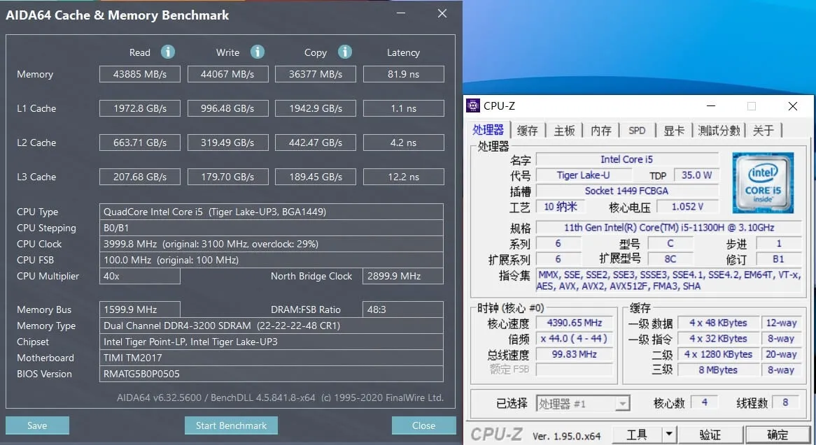
Task: Click the BIOS Version field RMATG5B0P0505
Action: pyautogui.click(x=271, y=374)
